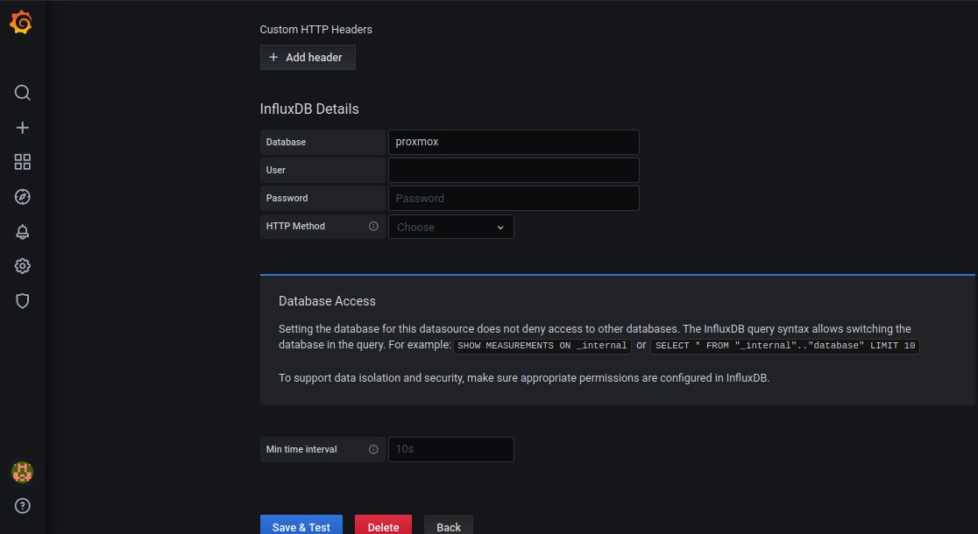Open Server Admin shield icon in sidebar
Image resolution: width=978 pixels, height=534 pixels.
pos(23,301)
